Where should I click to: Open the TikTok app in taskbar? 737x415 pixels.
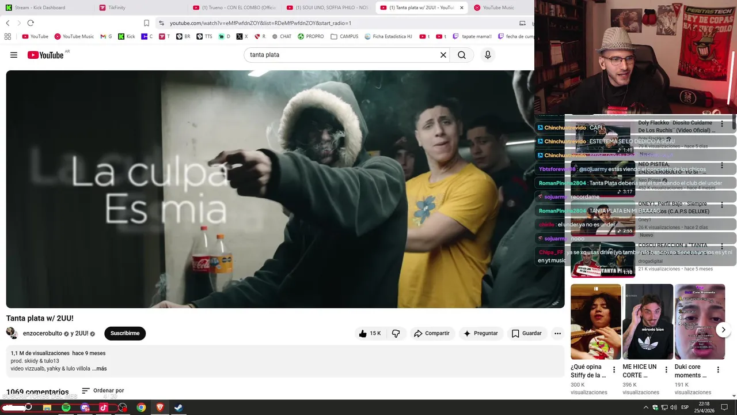tap(104, 408)
